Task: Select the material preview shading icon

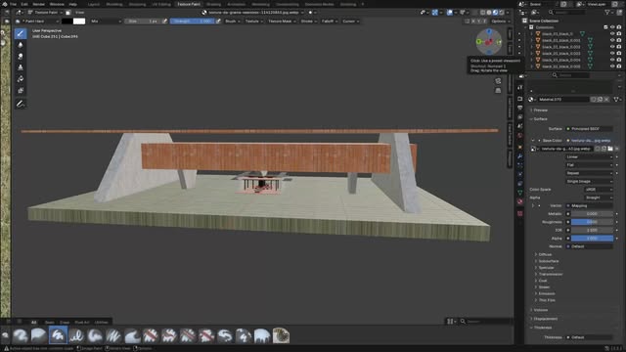Action: 496,13
